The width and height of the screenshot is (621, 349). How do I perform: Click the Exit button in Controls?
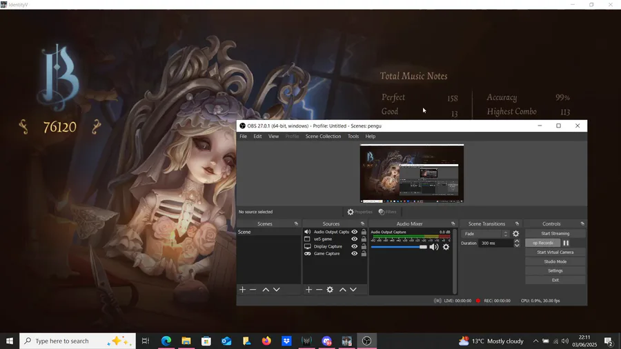[555, 280]
